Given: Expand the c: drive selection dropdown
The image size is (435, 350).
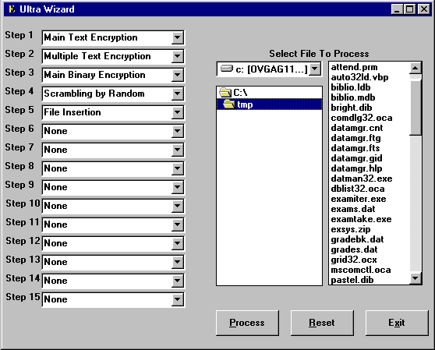Looking at the screenshot, I should coord(315,69).
